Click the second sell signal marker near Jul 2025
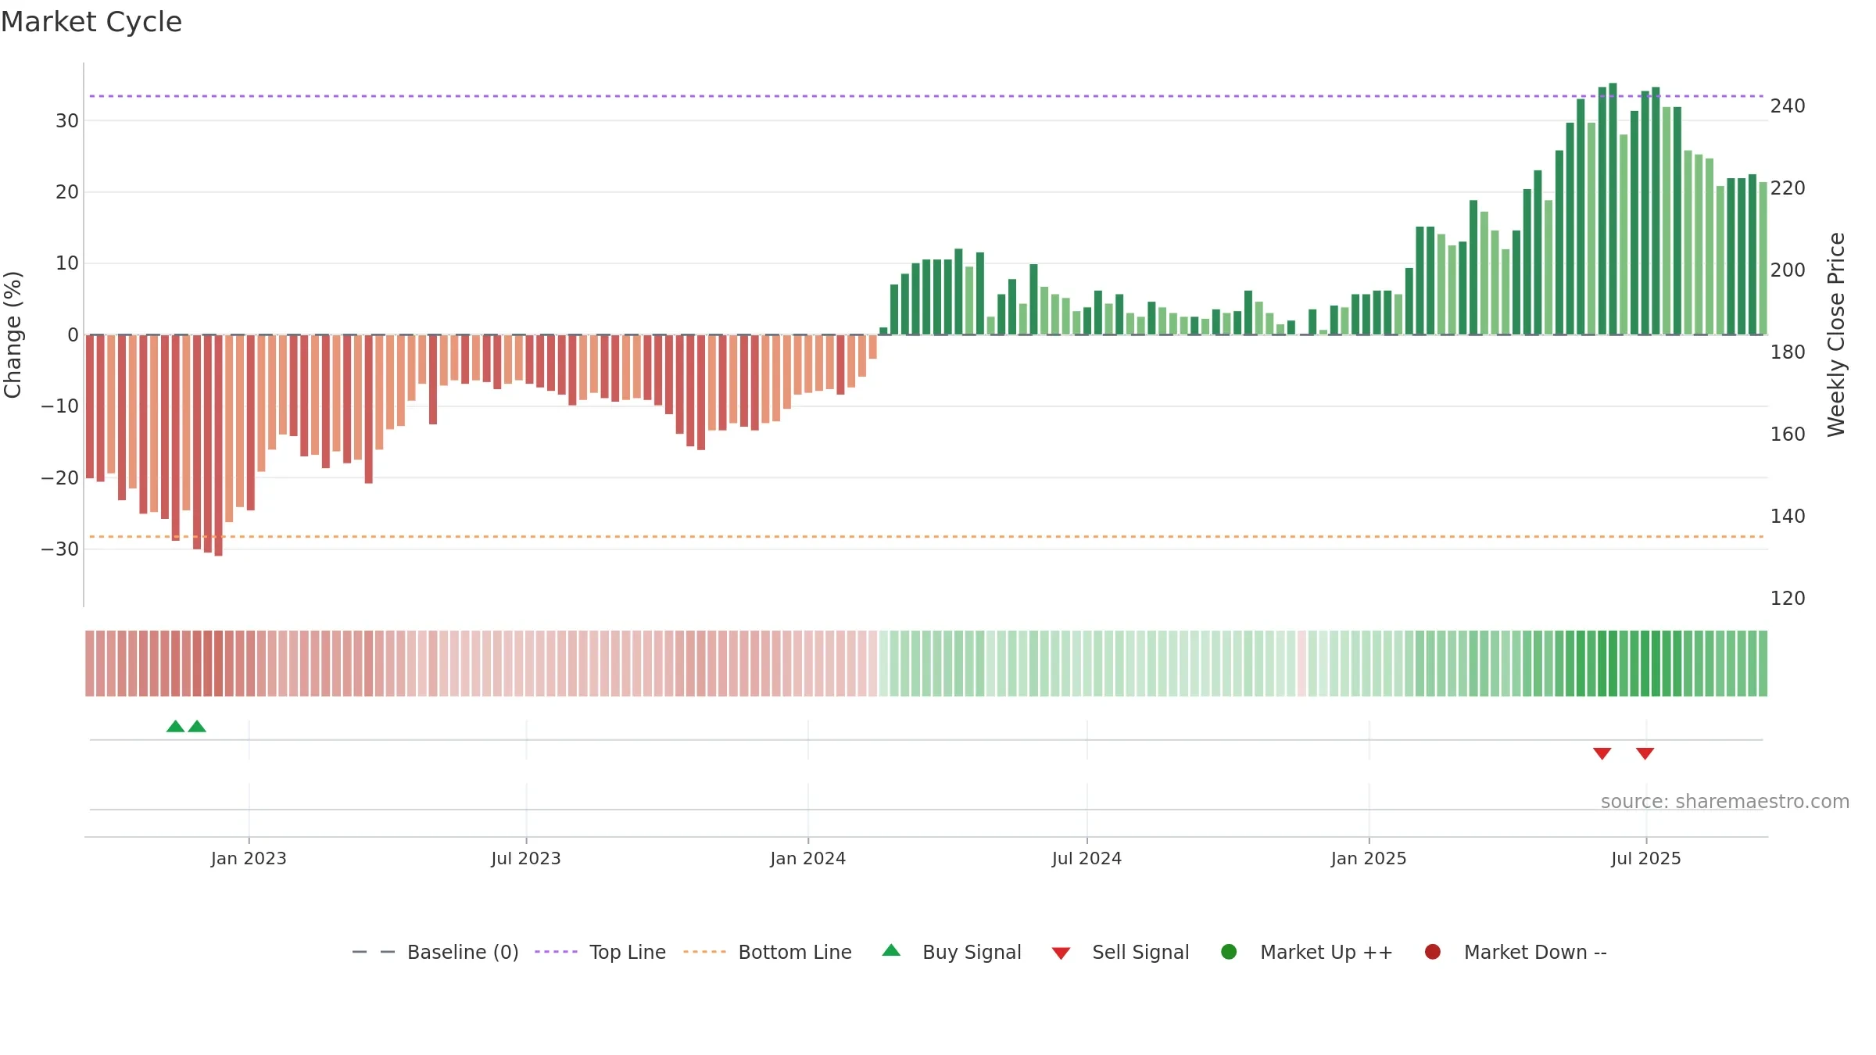Screen dimensions: 1876x1055 click(1645, 753)
